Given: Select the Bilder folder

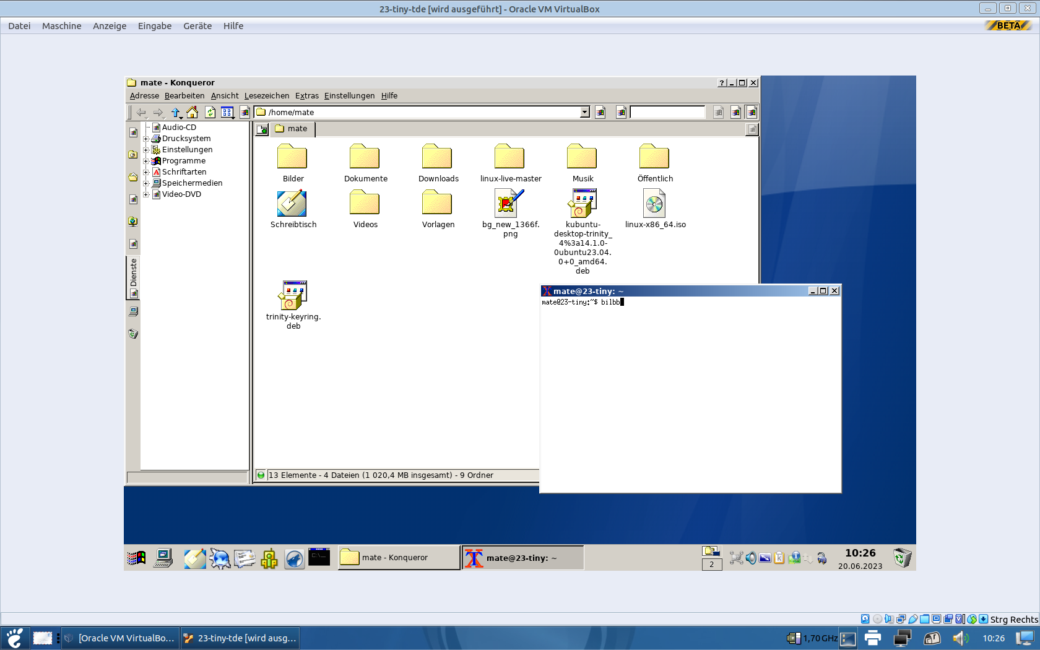Looking at the screenshot, I should pyautogui.click(x=293, y=163).
